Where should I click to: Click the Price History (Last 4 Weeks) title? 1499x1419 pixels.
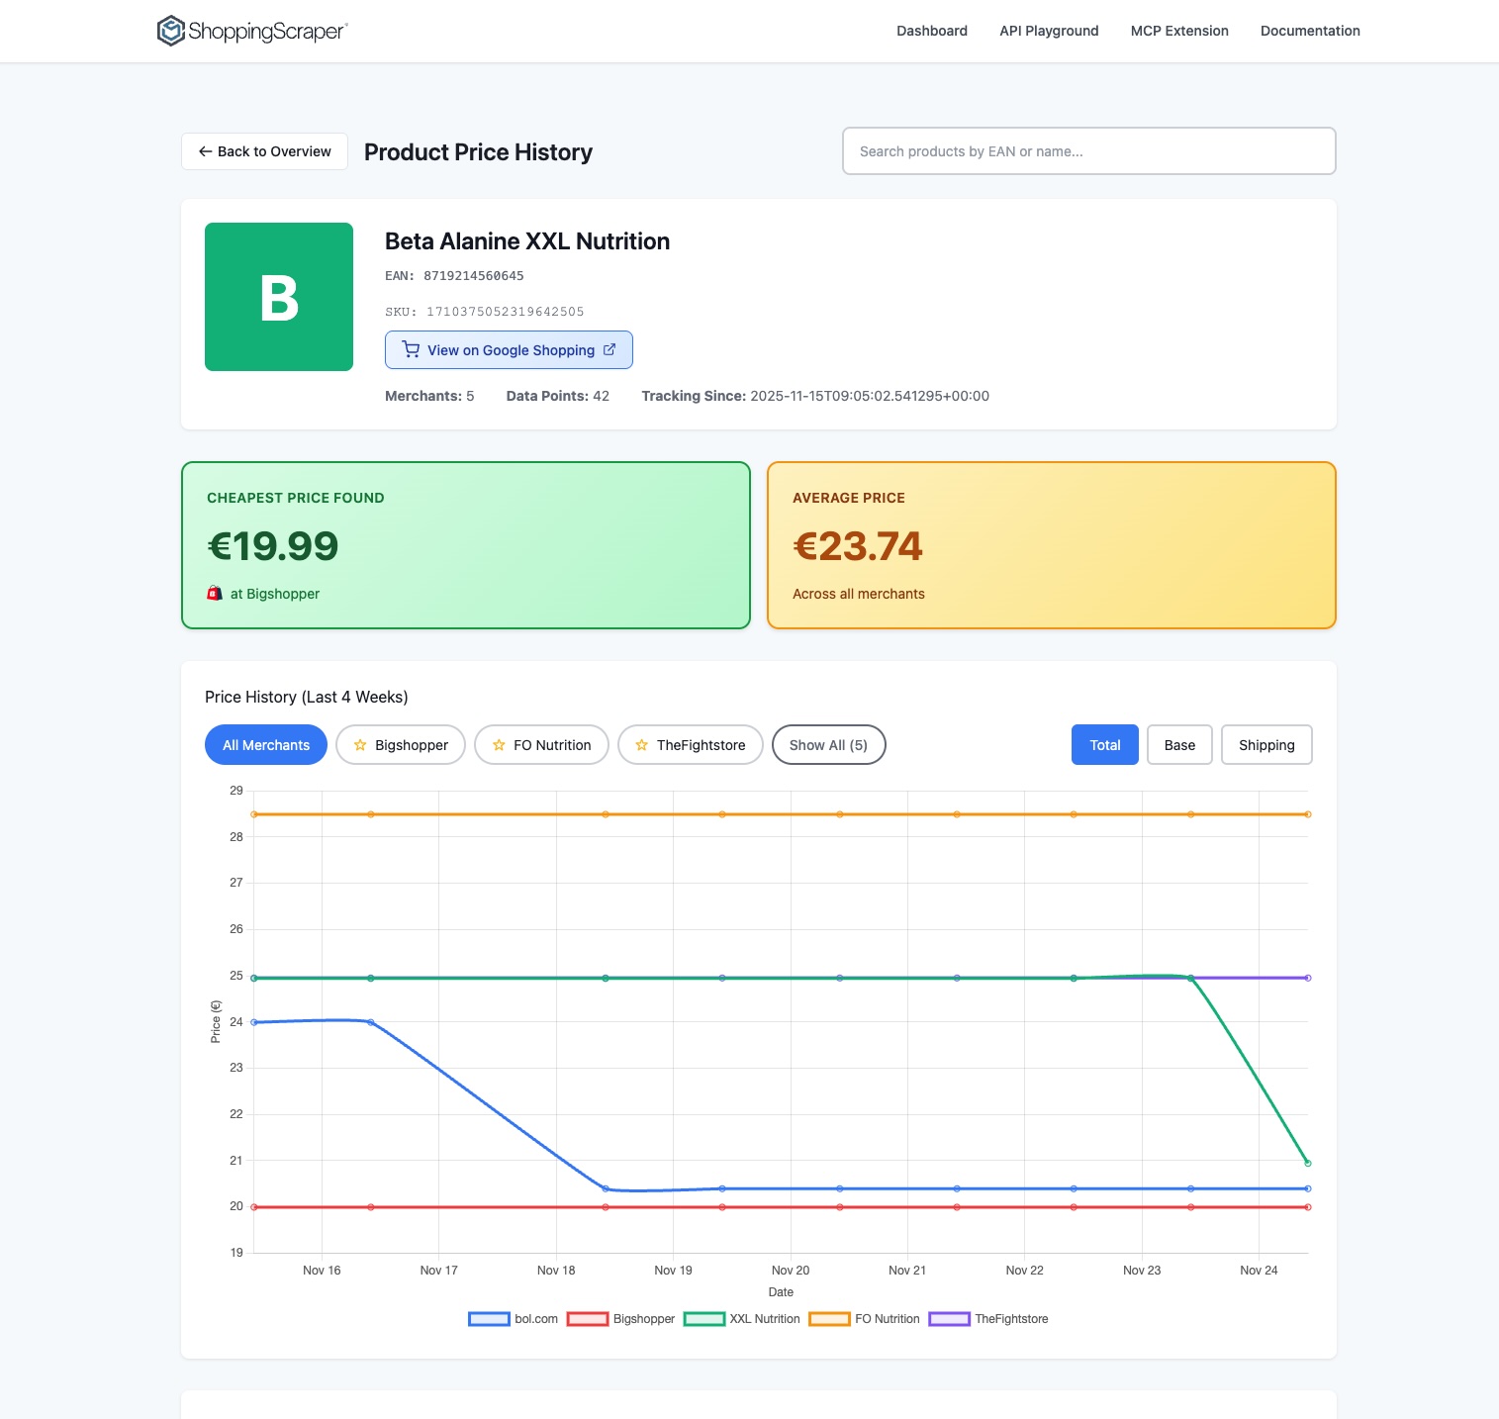coord(307,697)
